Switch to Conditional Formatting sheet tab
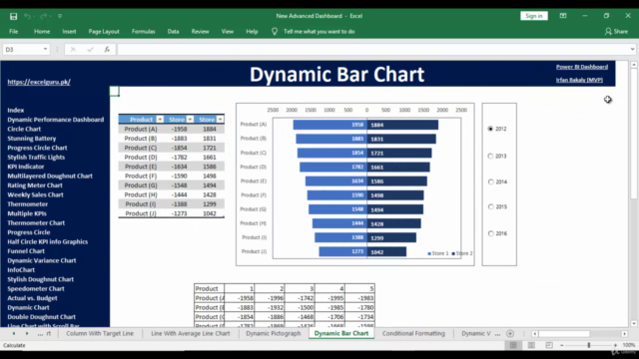The width and height of the screenshot is (639, 359). [413, 333]
